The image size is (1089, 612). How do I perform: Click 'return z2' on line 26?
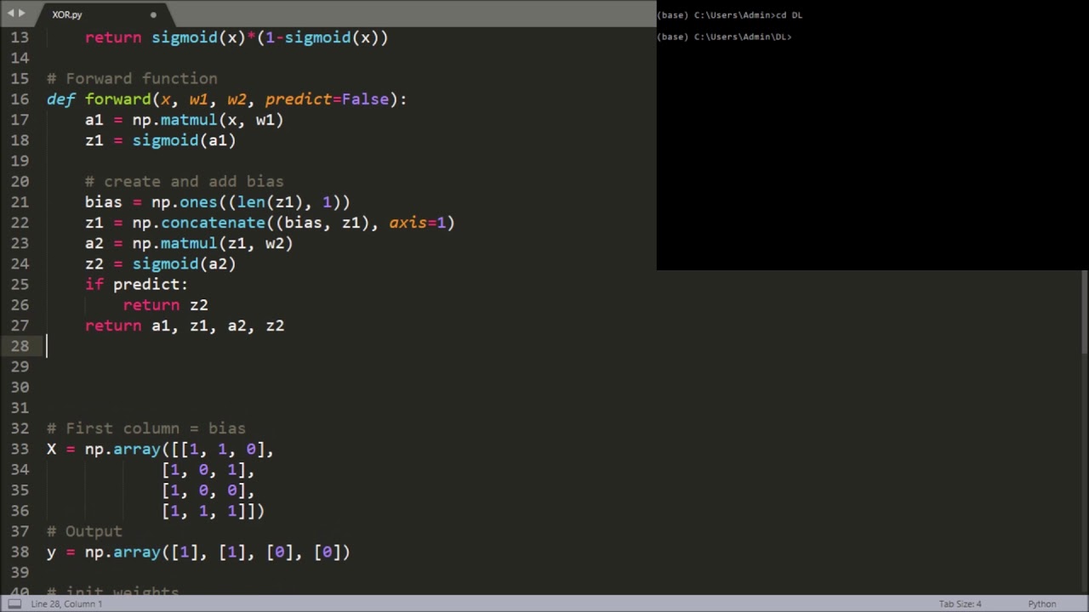pyautogui.click(x=165, y=305)
